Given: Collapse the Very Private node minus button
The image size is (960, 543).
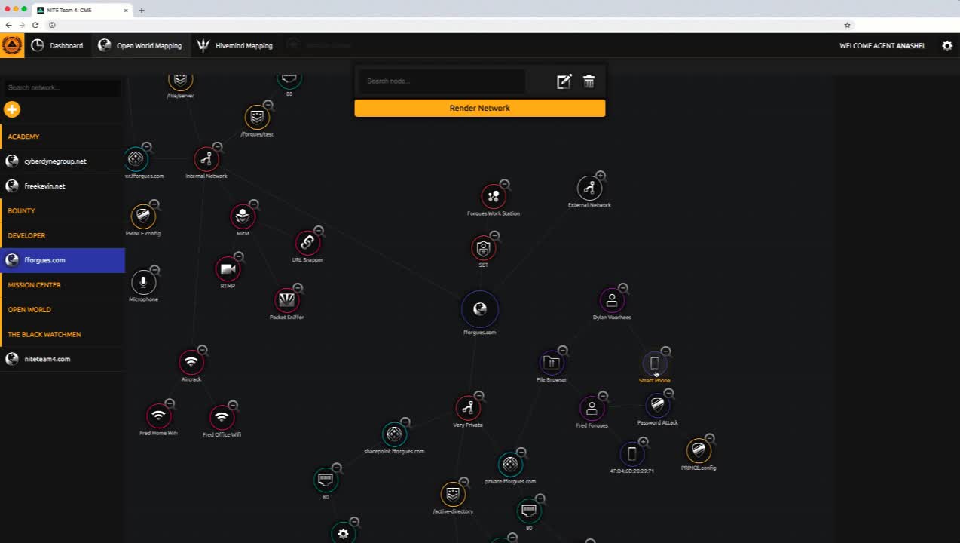Looking at the screenshot, I should (x=479, y=396).
